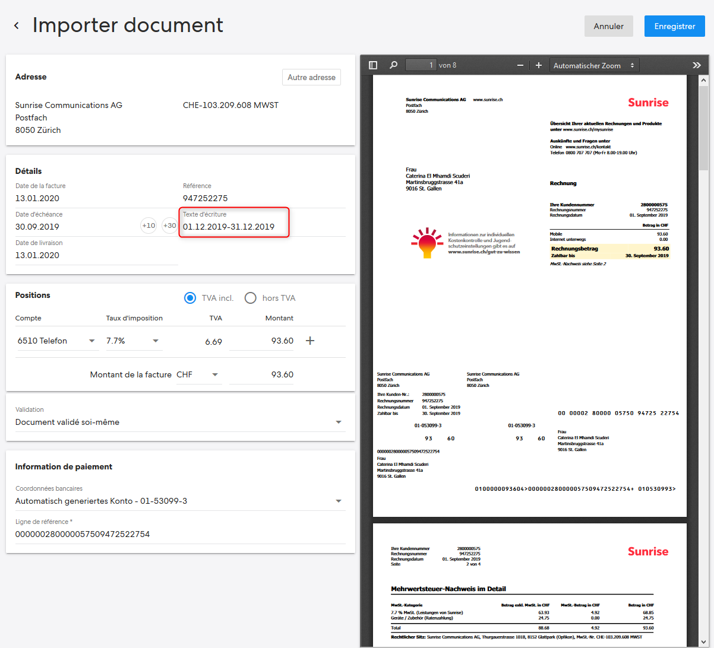Screen dimensions: 714x648
Task: Open PDF tools double-chevron menu
Action: click(x=697, y=65)
